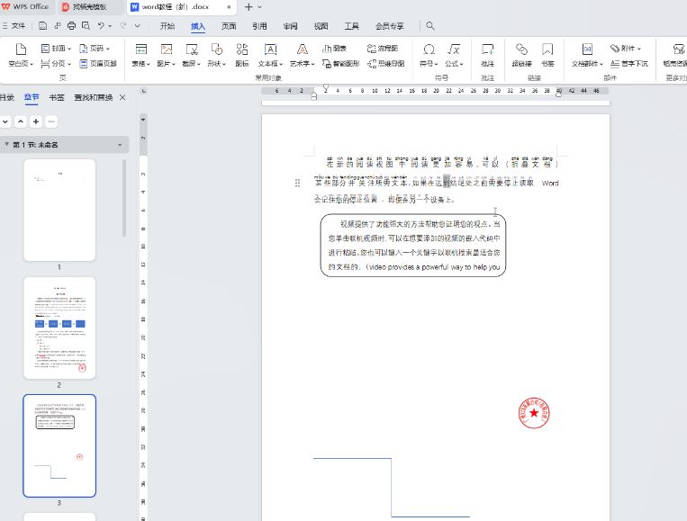Expand the Undo history dropdown arrow

[x=110, y=26]
